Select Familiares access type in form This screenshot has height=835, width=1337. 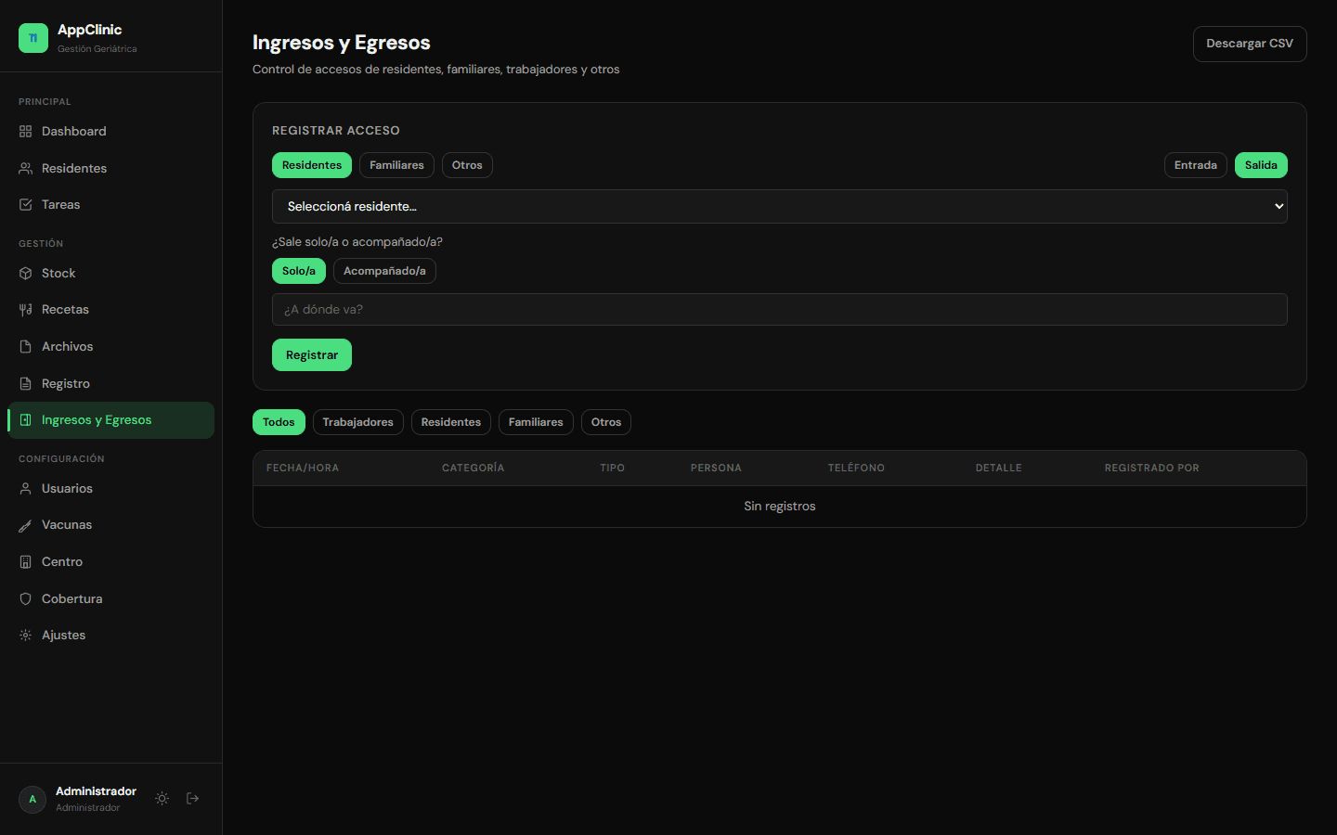(396, 165)
